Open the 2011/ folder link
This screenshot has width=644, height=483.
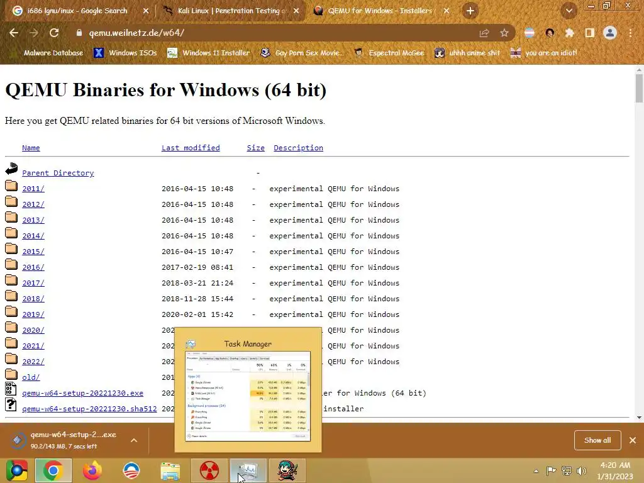[x=33, y=189]
